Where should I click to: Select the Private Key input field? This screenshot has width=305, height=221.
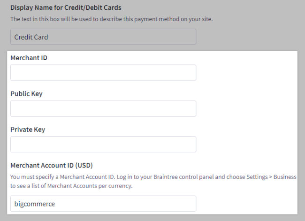(103, 144)
